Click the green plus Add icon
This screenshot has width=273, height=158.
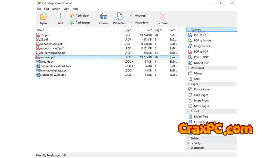click(x=60, y=17)
